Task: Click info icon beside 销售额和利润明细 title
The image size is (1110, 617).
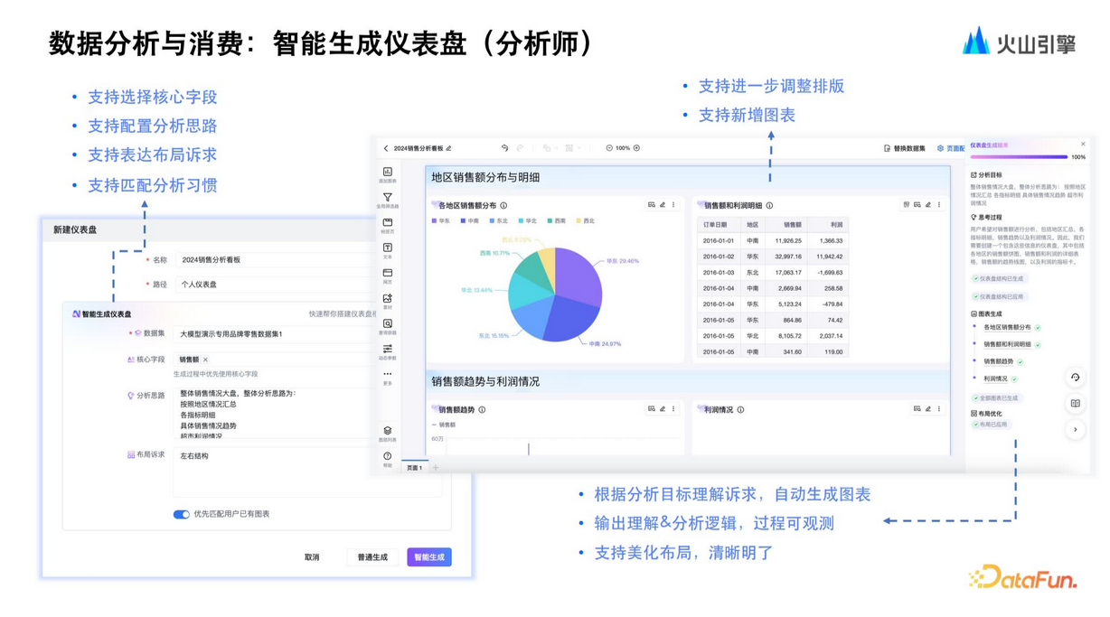Action: point(769,206)
